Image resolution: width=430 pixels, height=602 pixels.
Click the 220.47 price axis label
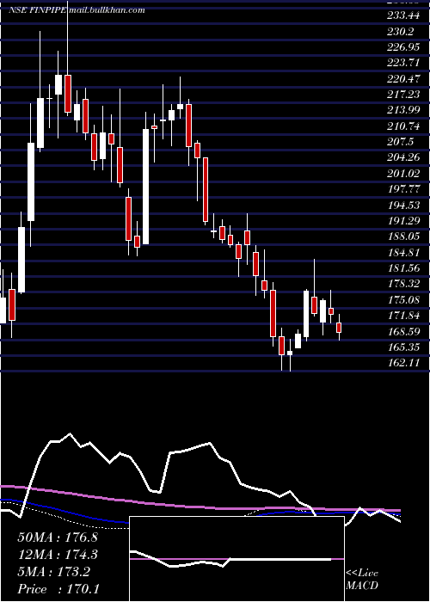(402, 79)
